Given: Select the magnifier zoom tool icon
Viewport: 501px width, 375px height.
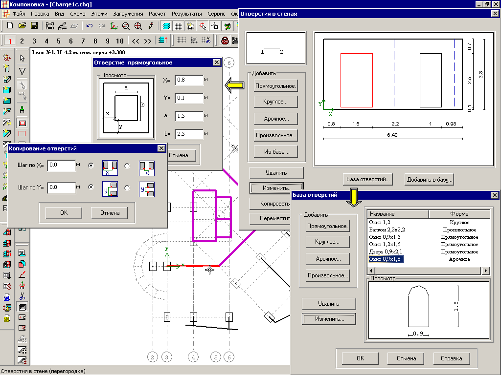Looking at the screenshot, I should tap(126, 25).
